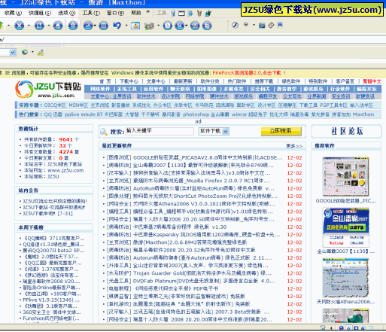Click the Flash filter circle icon
386x332 pixels.
(235, 25)
